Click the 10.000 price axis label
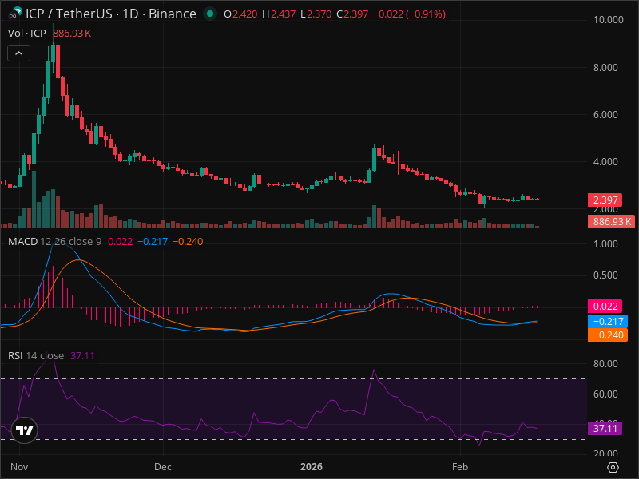Image resolution: width=639 pixels, height=479 pixels. pyautogui.click(x=608, y=19)
